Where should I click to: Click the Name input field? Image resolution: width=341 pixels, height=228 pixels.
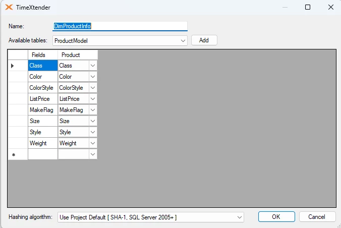coord(120,26)
